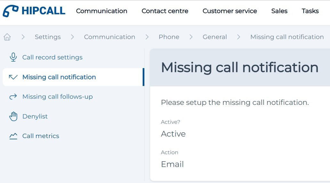330x183 pixels.
Task: Open Denylist sidebar entry
Action: pyautogui.click(x=35, y=116)
